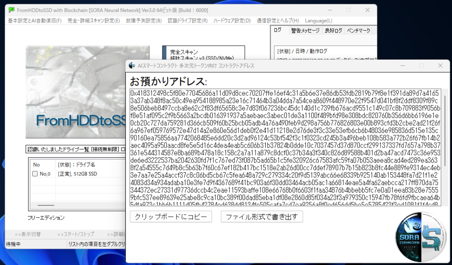Copy address with クリップボードにコピー button
The image size is (452, 265).
tap(171, 217)
